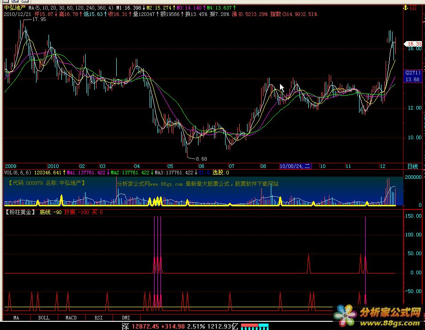
Task: Click the yellow anchor icon at chart top-right
Action: tap(405, 8)
